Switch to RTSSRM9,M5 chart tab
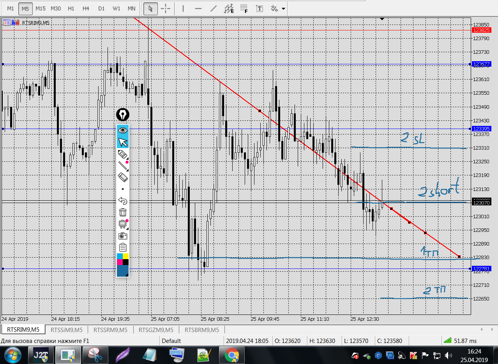 point(111,330)
